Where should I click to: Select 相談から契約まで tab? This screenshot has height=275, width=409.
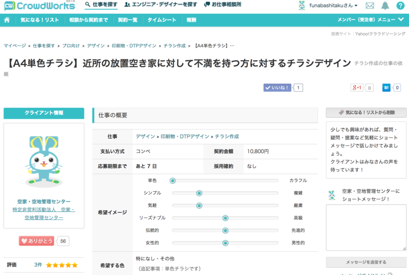(x=88, y=20)
